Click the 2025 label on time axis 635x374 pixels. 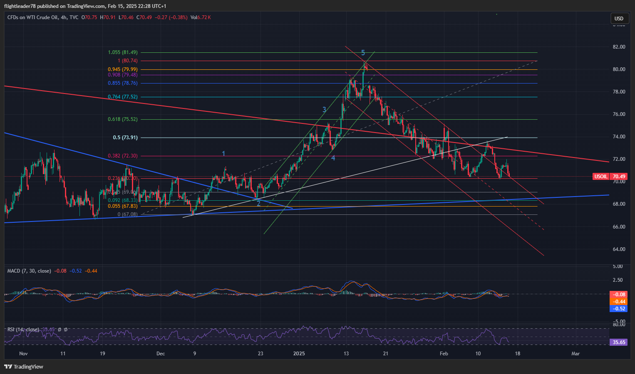(299, 354)
